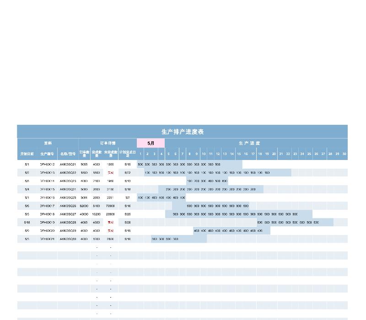Click the title cell 生产排产进度表
The width and height of the screenshot is (366, 320).
[x=182, y=132]
